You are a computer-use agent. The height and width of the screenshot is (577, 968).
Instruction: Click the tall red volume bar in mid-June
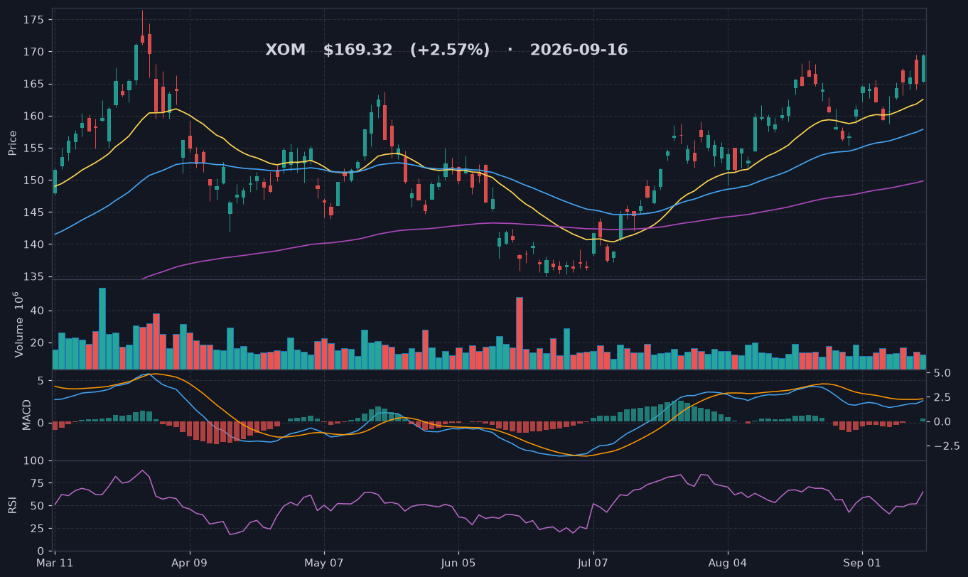[x=520, y=333]
